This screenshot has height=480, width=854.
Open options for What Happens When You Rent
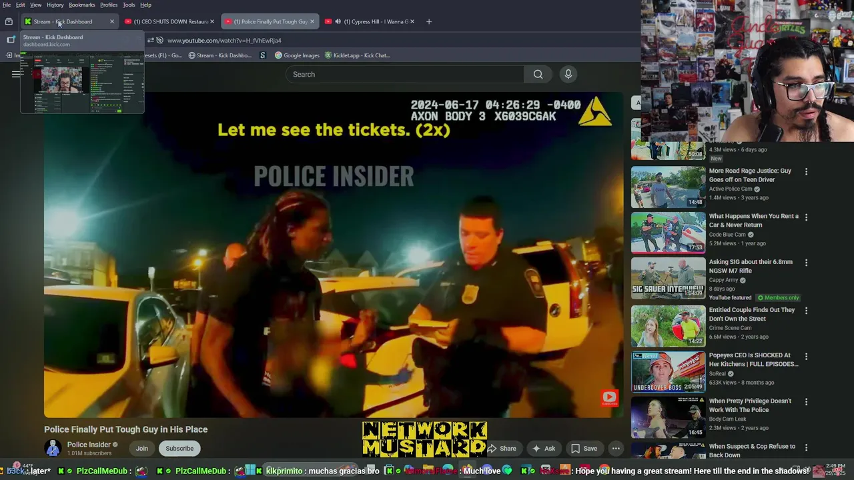point(806,217)
